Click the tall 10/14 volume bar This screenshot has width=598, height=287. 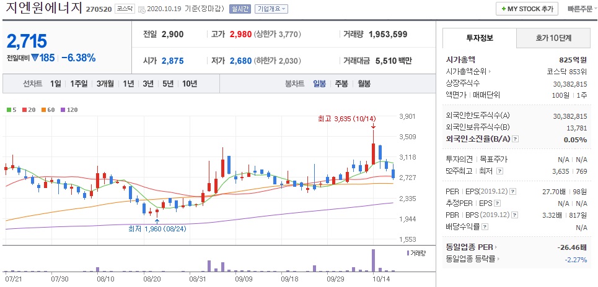(374, 260)
